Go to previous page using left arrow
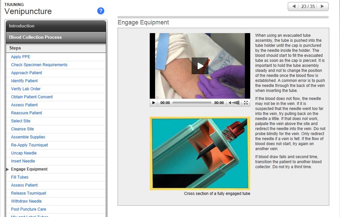340x217 pixels. click(294, 6)
